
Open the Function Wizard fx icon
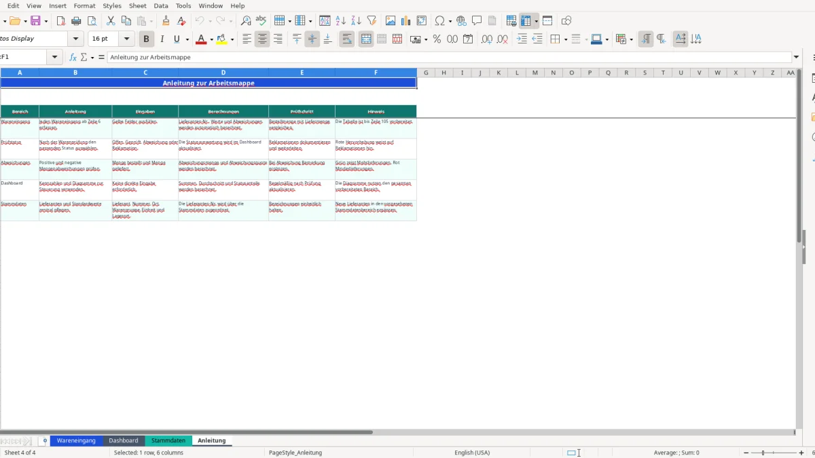[73, 58]
